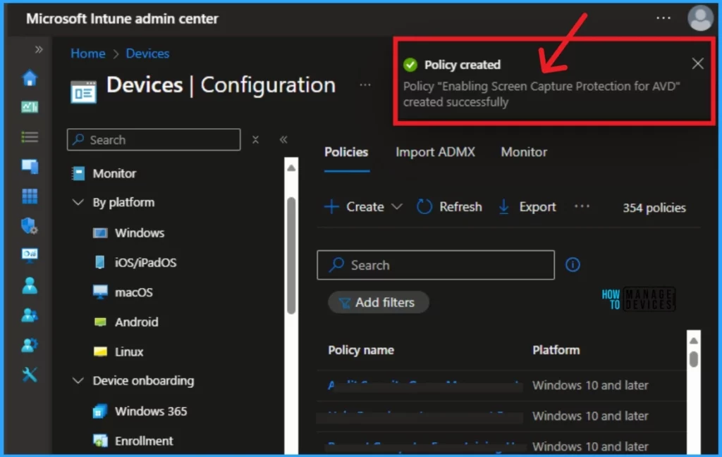This screenshot has height=457, width=722.
Task: Click the Export button
Action: (527, 207)
